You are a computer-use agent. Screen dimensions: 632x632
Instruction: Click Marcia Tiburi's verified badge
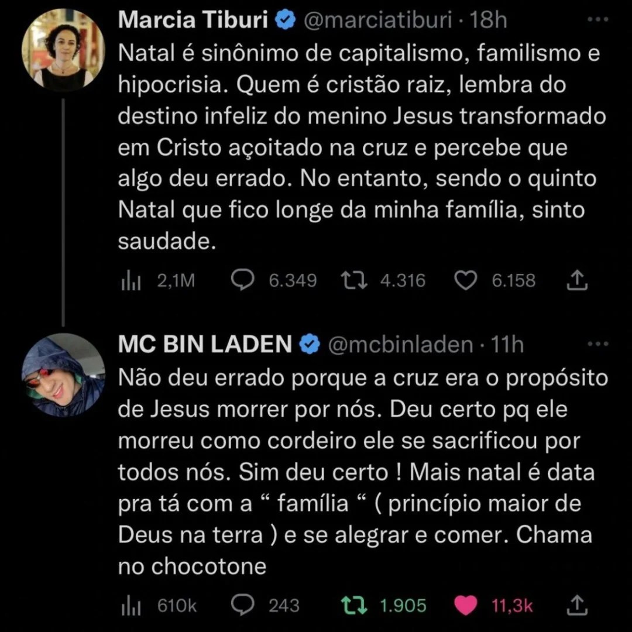pos(286,18)
